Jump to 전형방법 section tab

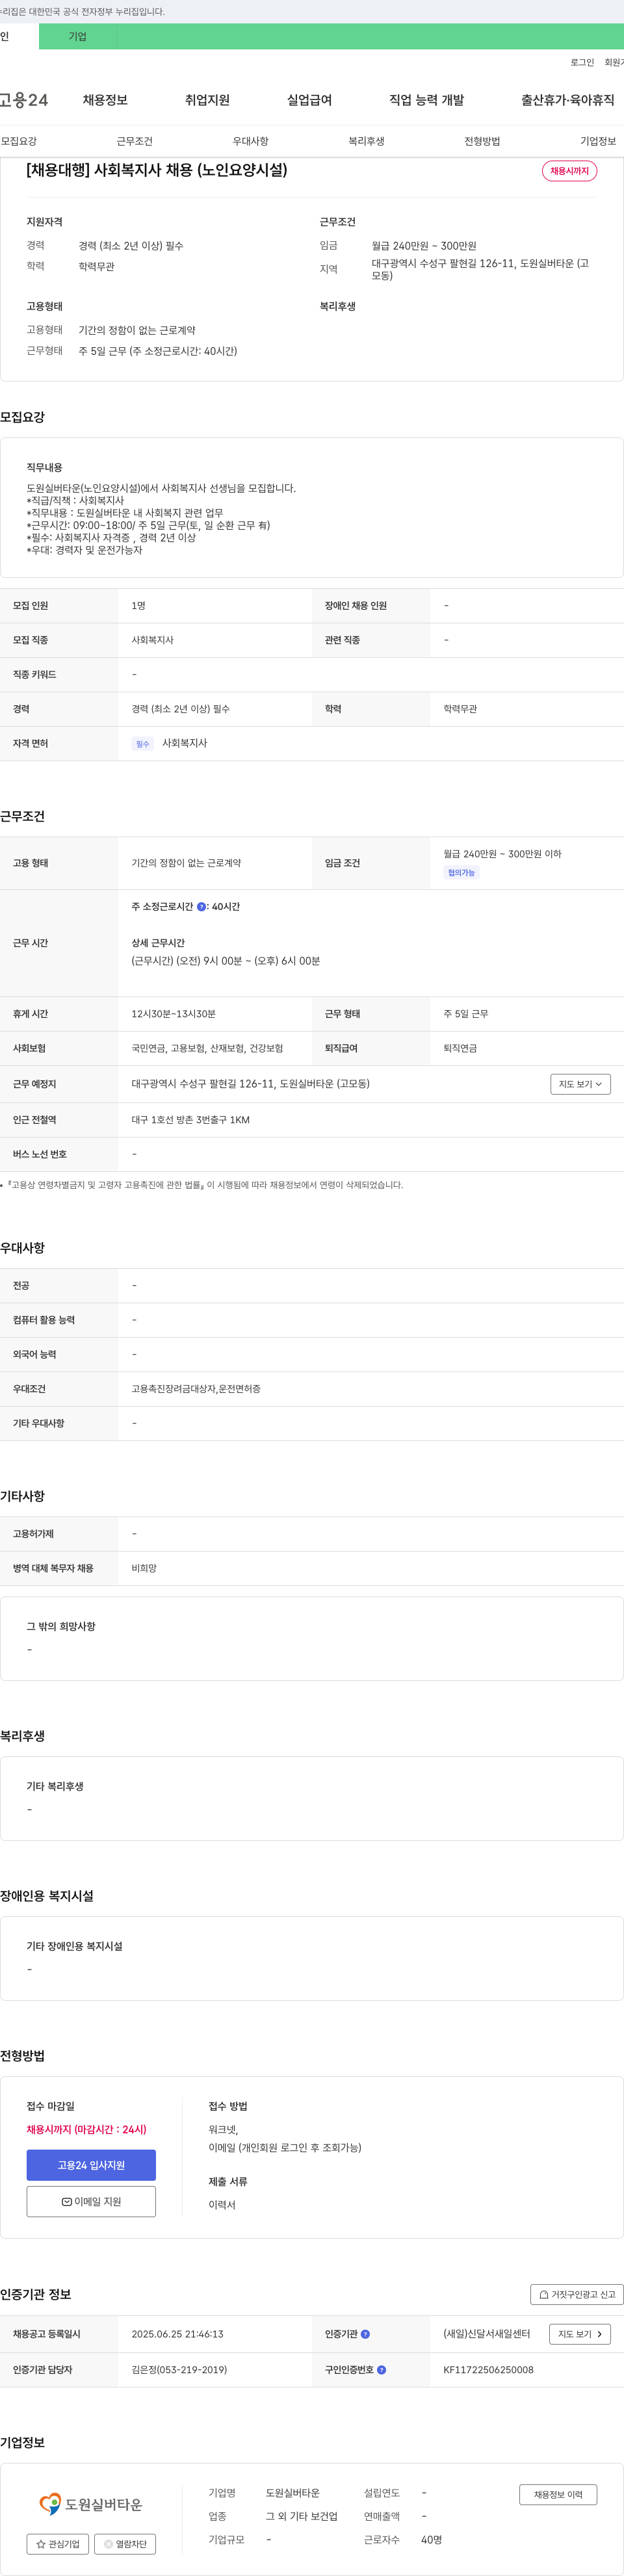tap(482, 141)
